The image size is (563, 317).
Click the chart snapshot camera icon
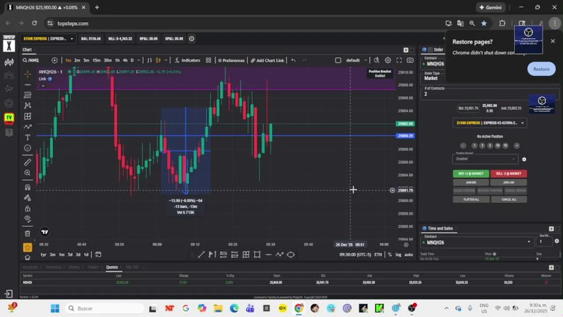[410, 60]
